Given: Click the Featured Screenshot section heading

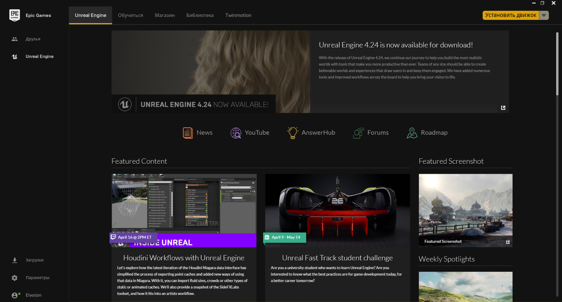Looking at the screenshot, I should pyautogui.click(x=451, y=161).
